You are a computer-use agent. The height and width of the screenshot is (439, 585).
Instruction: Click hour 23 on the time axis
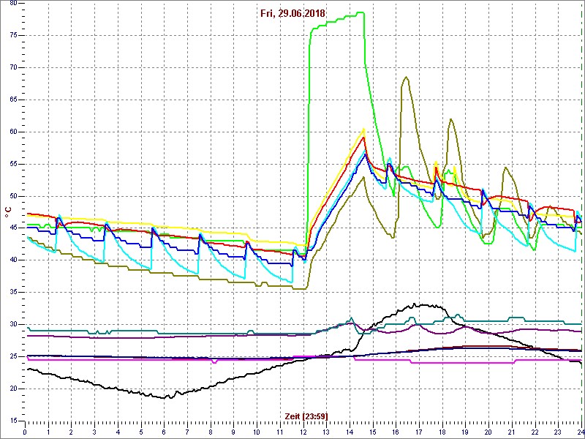click(558, 432)
